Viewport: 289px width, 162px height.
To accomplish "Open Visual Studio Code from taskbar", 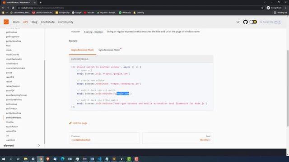I will point(99,159).
